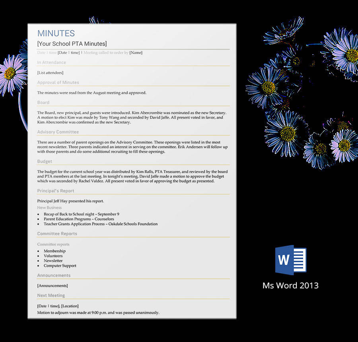The width and height of the screenshot is (358, 342).
Task: Click the [List attendees] placeholder
Action: pyautogui.click(x=50, y=73)
